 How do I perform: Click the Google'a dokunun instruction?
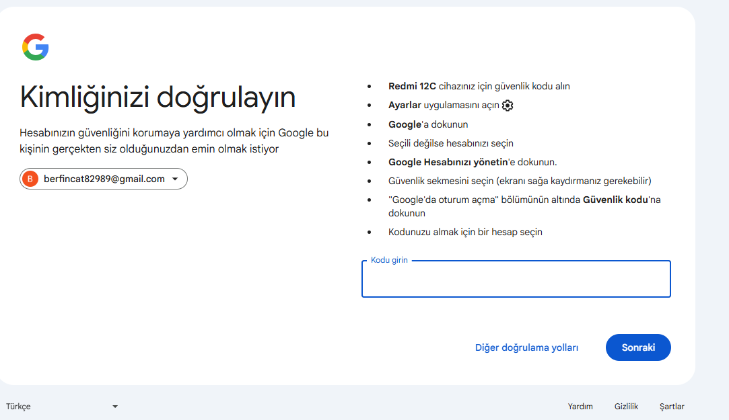[x=428, y=124]
